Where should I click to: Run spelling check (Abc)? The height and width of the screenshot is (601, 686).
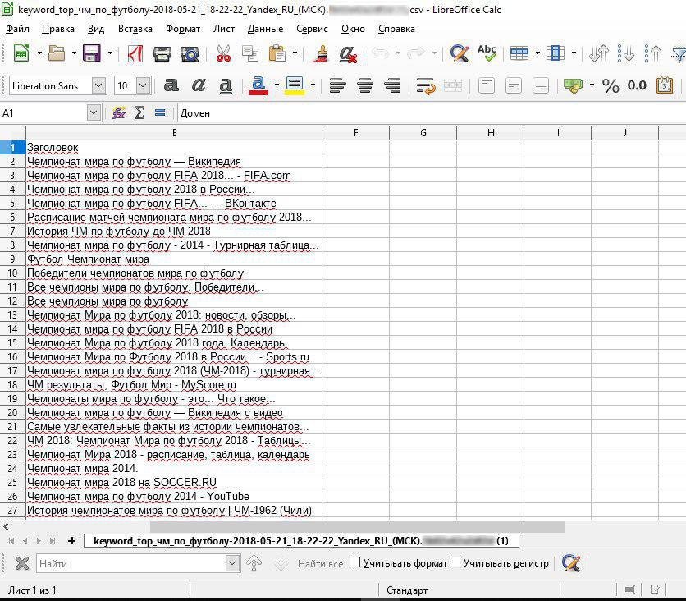(x=487, y=54)
